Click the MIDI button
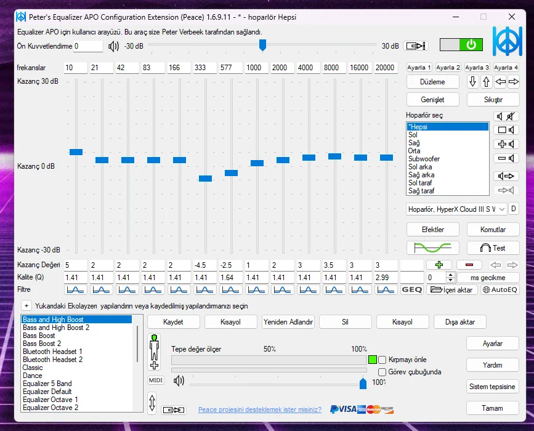This screenshot has width=534, height=431. pyautogui.click(x=156, y=381)
